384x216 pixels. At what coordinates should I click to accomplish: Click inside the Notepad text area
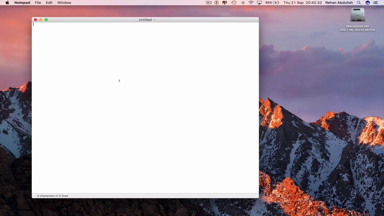[145, 108]
